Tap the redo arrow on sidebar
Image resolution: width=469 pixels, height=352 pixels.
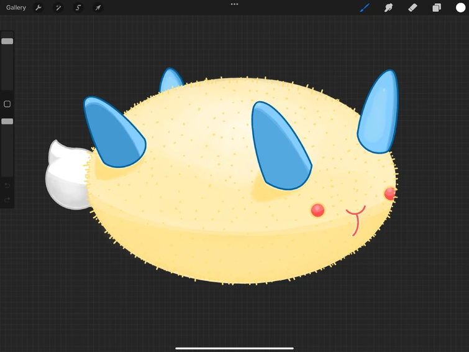(x=7, y=200)
